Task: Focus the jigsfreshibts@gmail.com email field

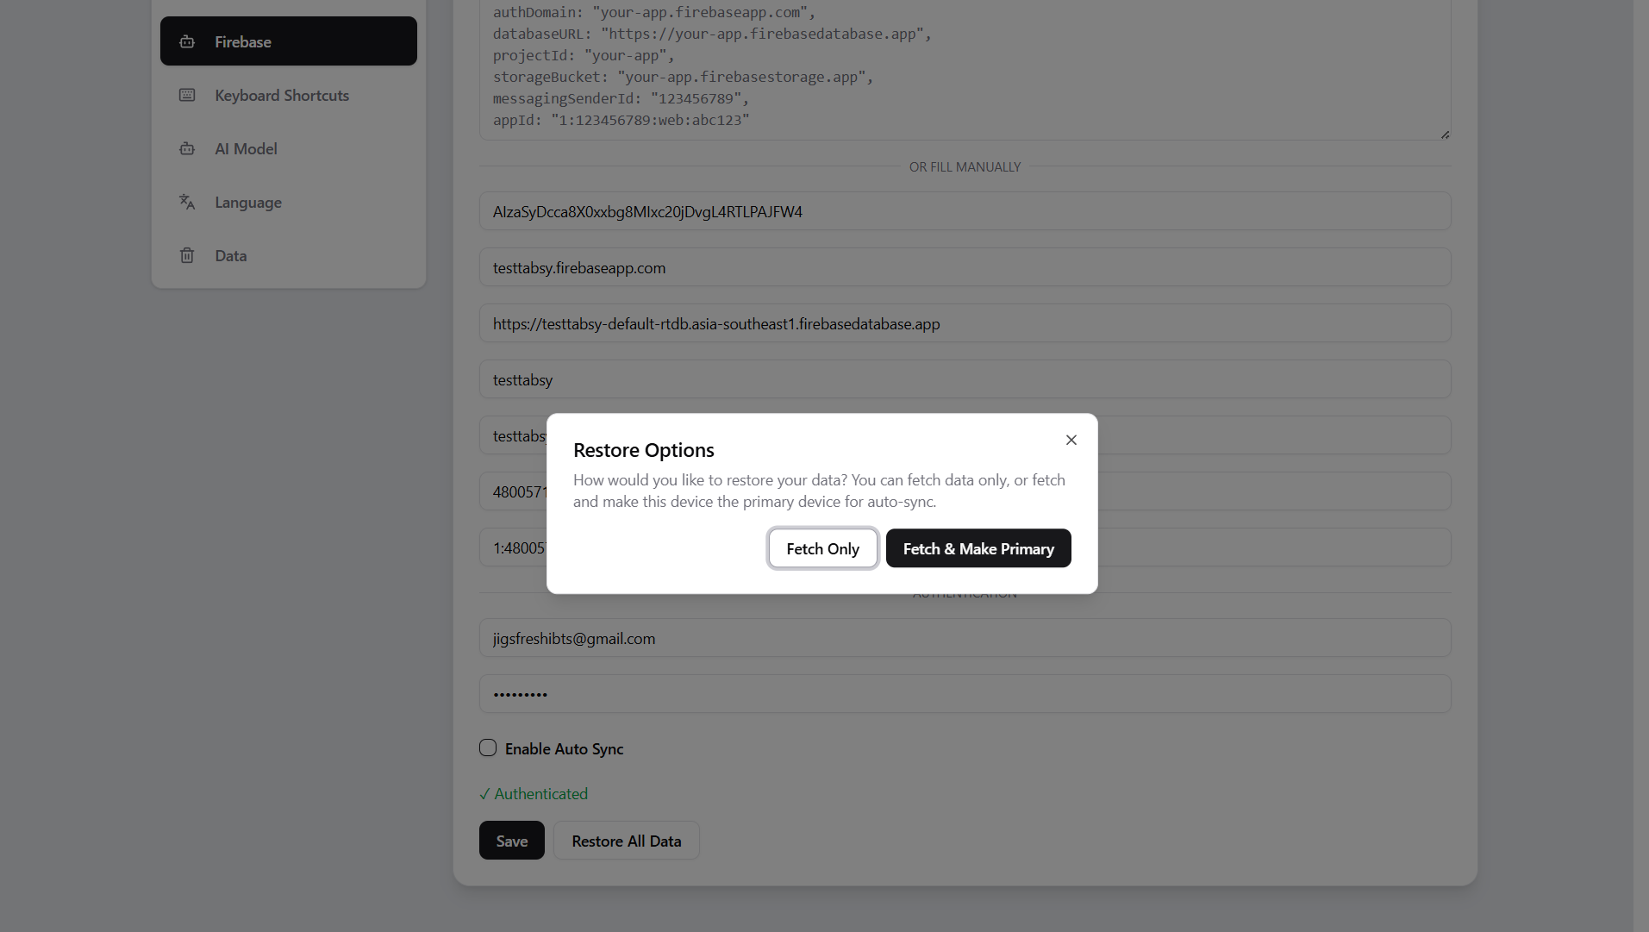Action: [965, 638]
